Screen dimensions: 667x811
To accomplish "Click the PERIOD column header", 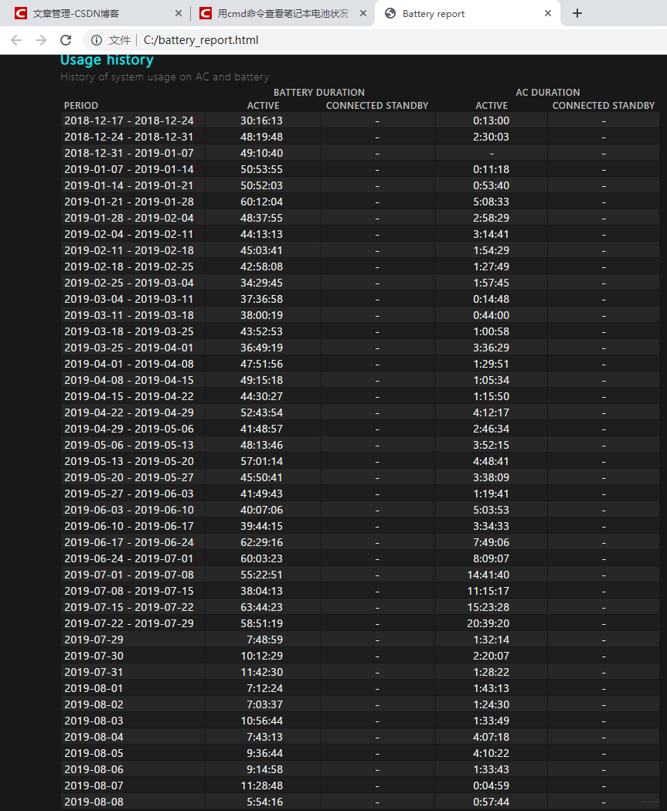I will [x=81, y=106].
